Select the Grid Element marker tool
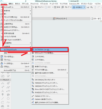Viewport: 102px width, 109px height. 3,95
